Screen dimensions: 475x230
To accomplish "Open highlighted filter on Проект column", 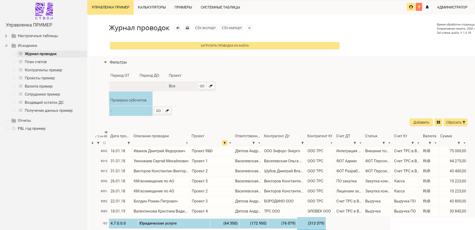I will coord(225,143).
